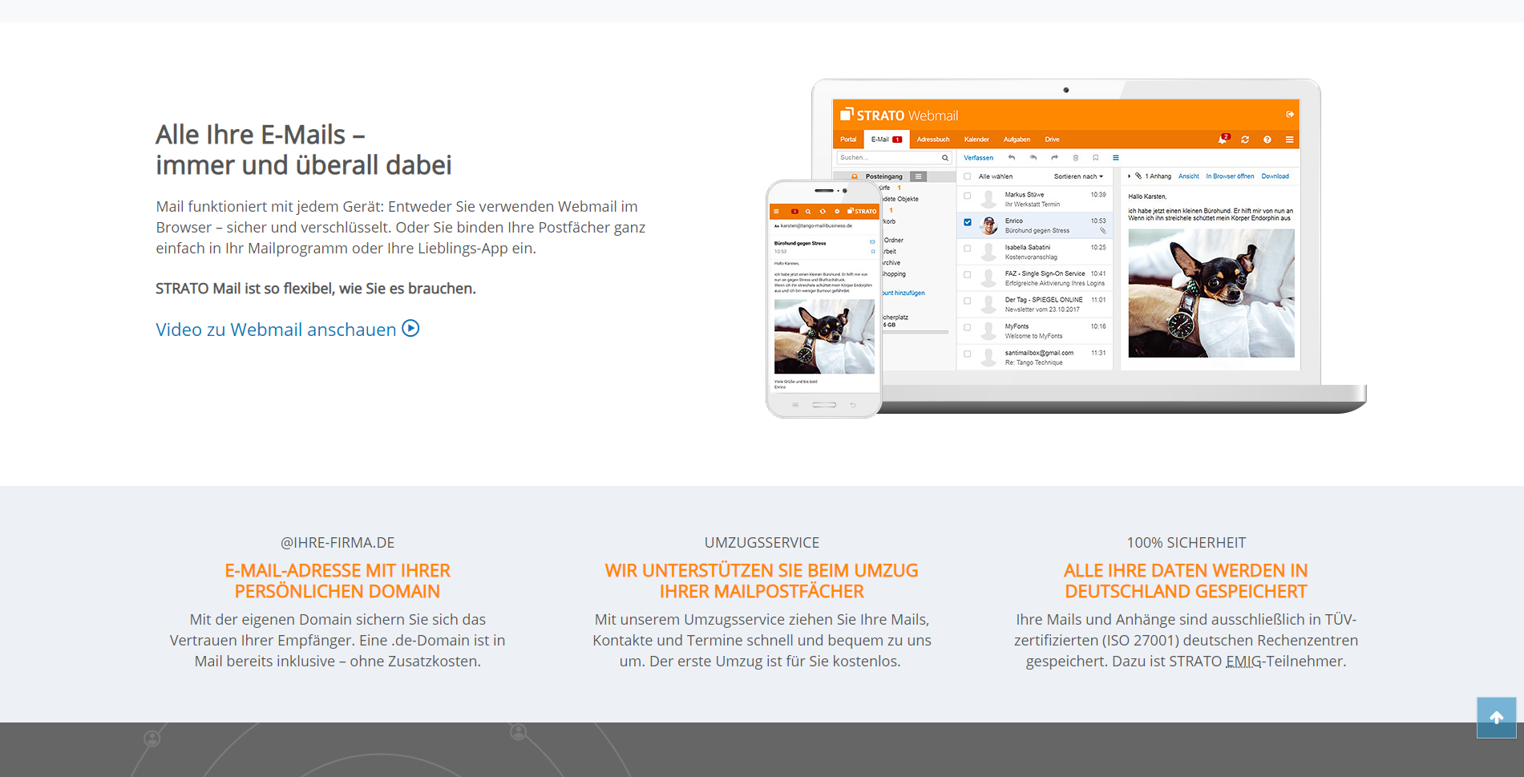
Task: Tap the bookmark icon beside 10:53 on phone
Action: pos(872,252)
